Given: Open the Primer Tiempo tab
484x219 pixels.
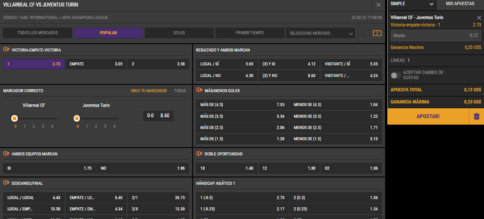Looking at the screenshot, I should pyautogui.click(x=250, y=33).
